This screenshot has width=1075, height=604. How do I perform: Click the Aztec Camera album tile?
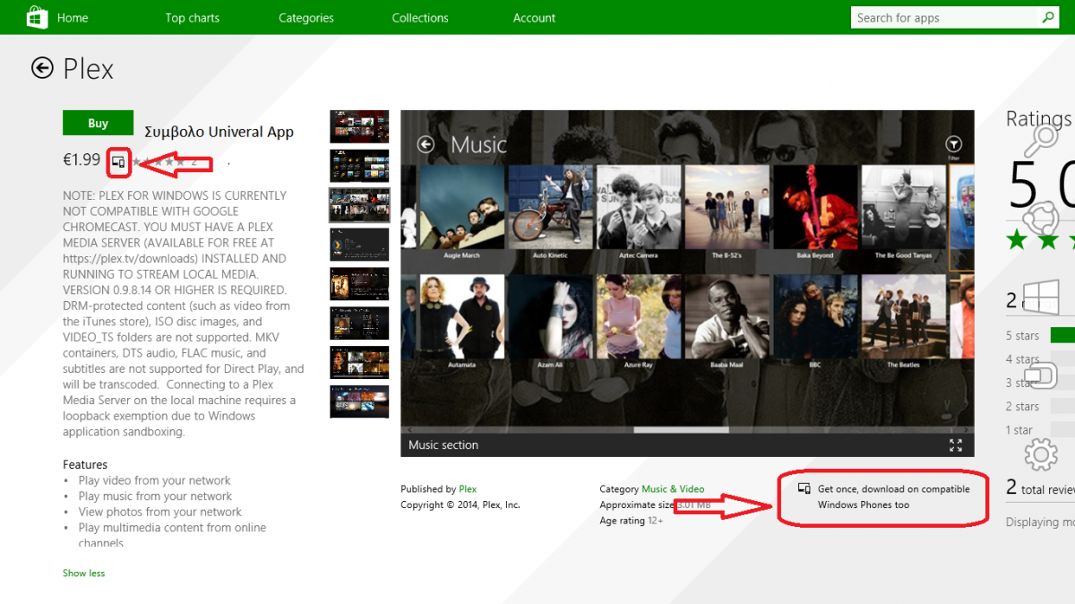639,212
